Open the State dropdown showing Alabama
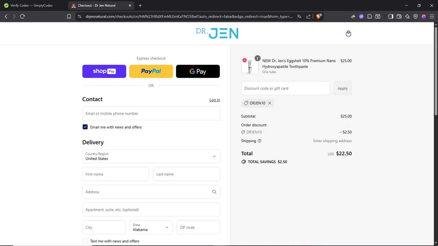438x246 pixels. [x=151, y=227]
